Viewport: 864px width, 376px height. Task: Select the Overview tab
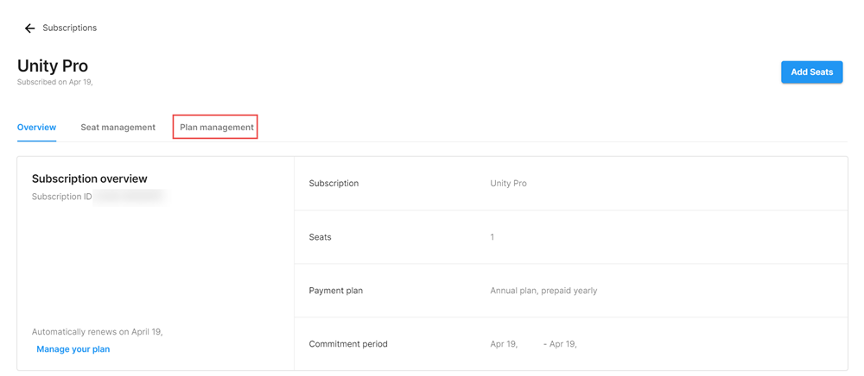coord(36,127)
